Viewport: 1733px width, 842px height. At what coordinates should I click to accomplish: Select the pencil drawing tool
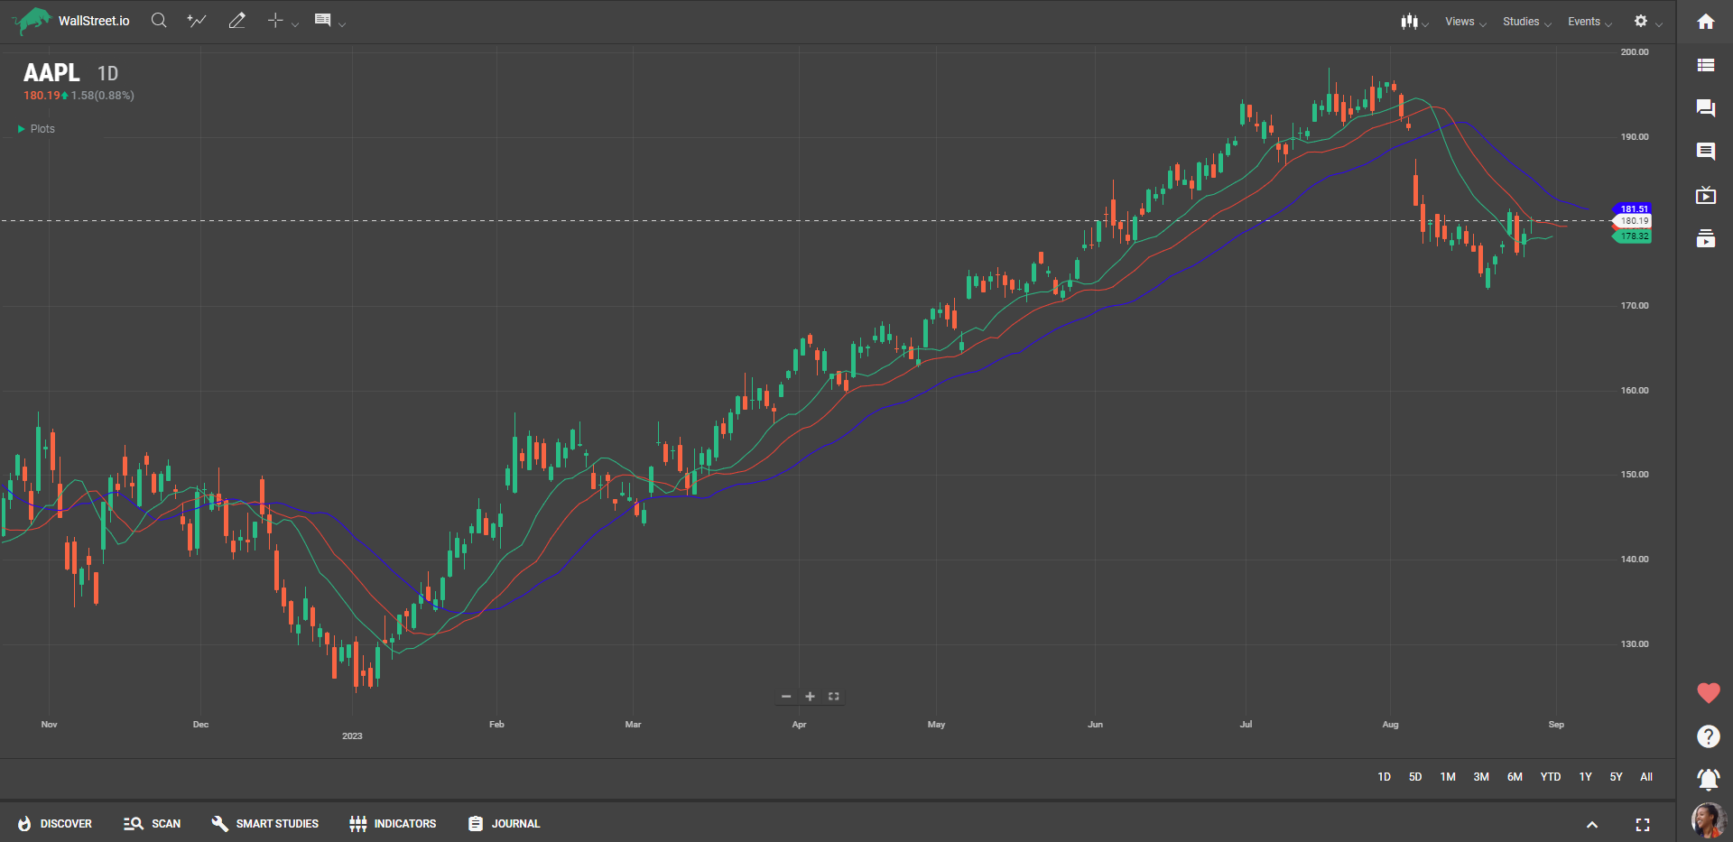click(x=236, y=21)
